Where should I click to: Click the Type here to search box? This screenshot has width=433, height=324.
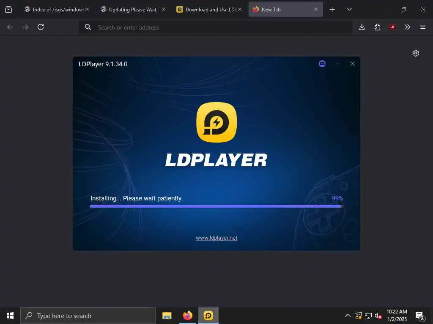tap(88, 316)
